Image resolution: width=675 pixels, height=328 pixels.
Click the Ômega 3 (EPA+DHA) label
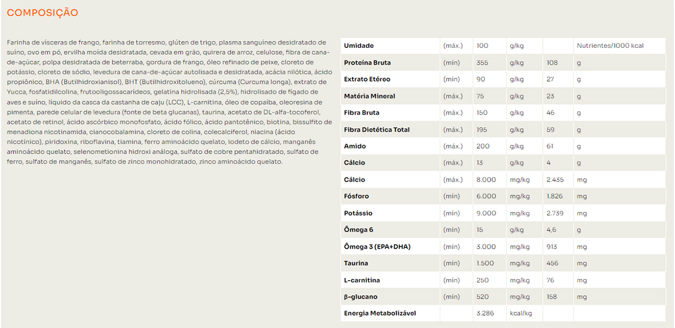377,246
